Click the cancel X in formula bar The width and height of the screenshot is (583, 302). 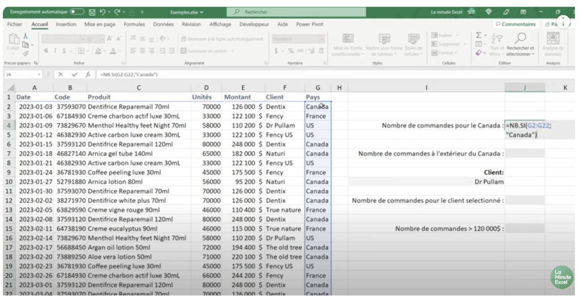click(x=60, y=74)
